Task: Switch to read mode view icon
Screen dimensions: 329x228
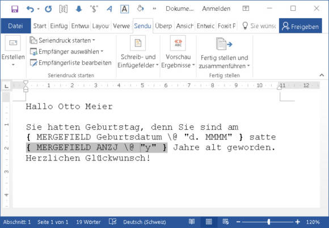Action: click(192, 222)
